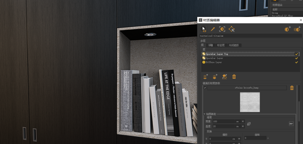Toggle Diffuse Layer enable checkmark
Viewport: 303px width, 144px height.
tap(296, 62)
